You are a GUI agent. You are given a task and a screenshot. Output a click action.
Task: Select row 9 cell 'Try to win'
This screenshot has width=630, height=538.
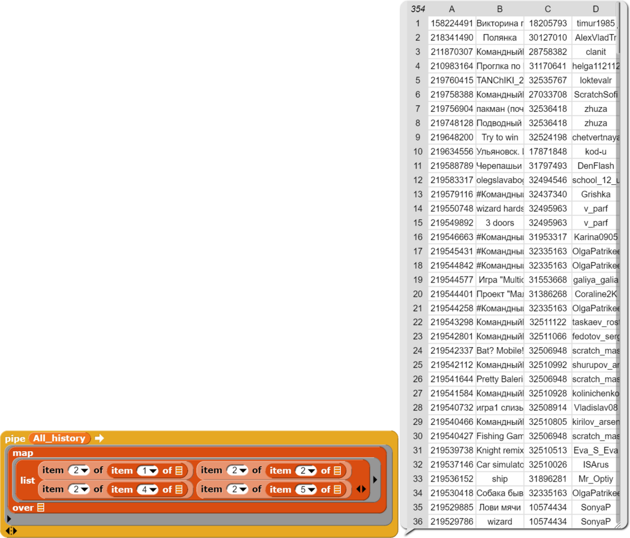[x=499, y=138]
